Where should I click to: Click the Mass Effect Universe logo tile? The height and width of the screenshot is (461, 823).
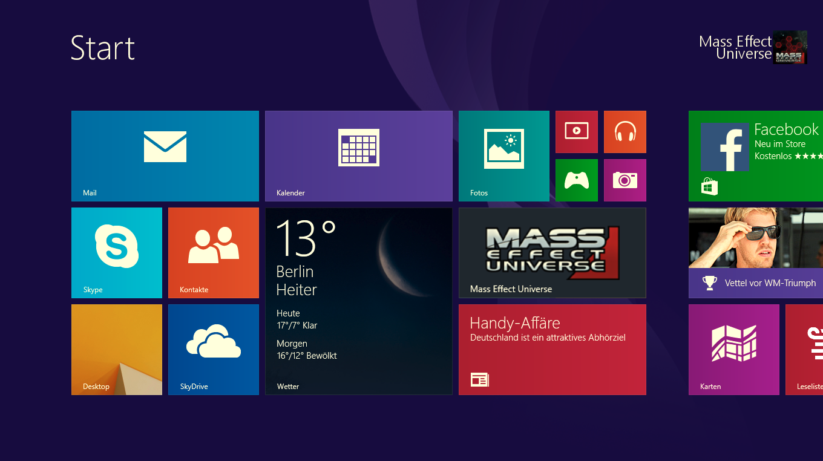(x=552, y=252)
